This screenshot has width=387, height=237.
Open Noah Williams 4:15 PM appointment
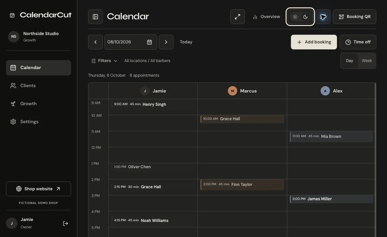click(153, 220)
